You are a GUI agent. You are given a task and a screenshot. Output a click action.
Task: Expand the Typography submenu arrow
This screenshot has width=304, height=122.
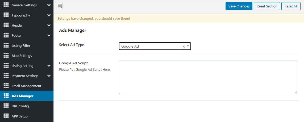[x=49, y=15]
